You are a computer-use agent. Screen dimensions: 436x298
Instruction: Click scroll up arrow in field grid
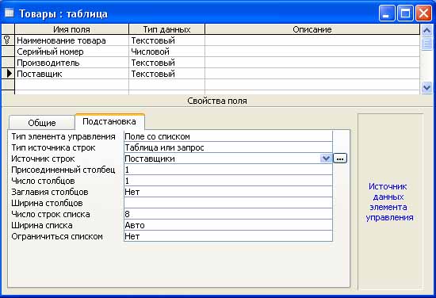pyautogui.click(x=426, y=30)
